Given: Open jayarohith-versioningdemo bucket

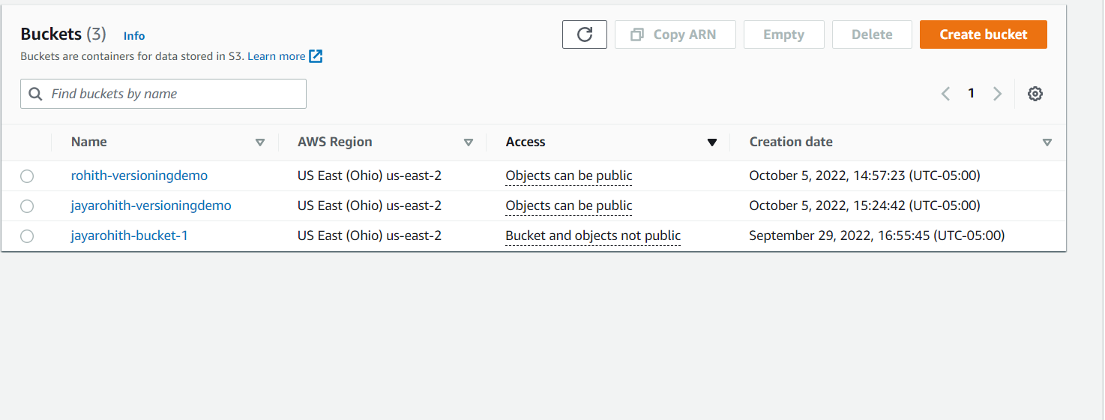Looking at the screenshot, I should 151,205.
